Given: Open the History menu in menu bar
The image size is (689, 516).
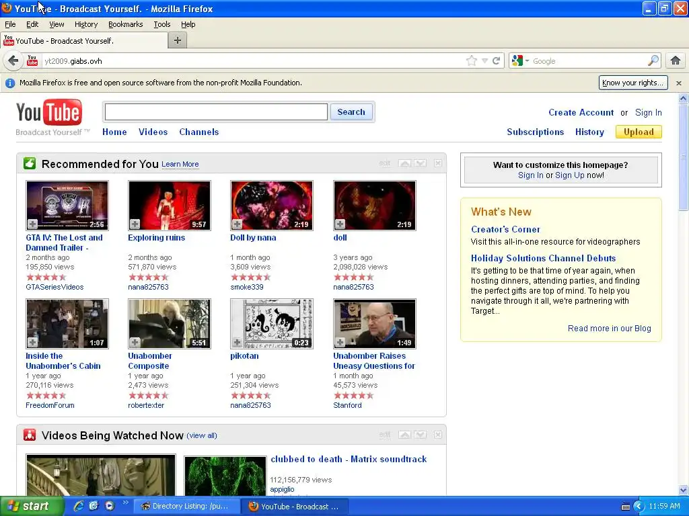Looking at the screenshot, I should pyautogui.click(x=86, y=24).
